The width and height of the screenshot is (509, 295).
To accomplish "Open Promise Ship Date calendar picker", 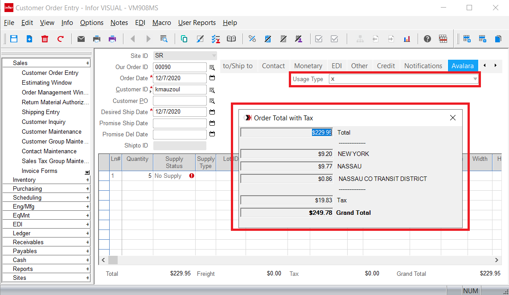I will (212, 123).
